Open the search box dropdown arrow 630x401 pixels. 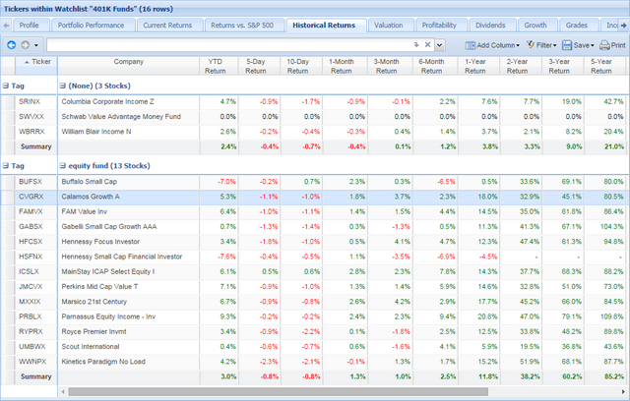[440, 45]
